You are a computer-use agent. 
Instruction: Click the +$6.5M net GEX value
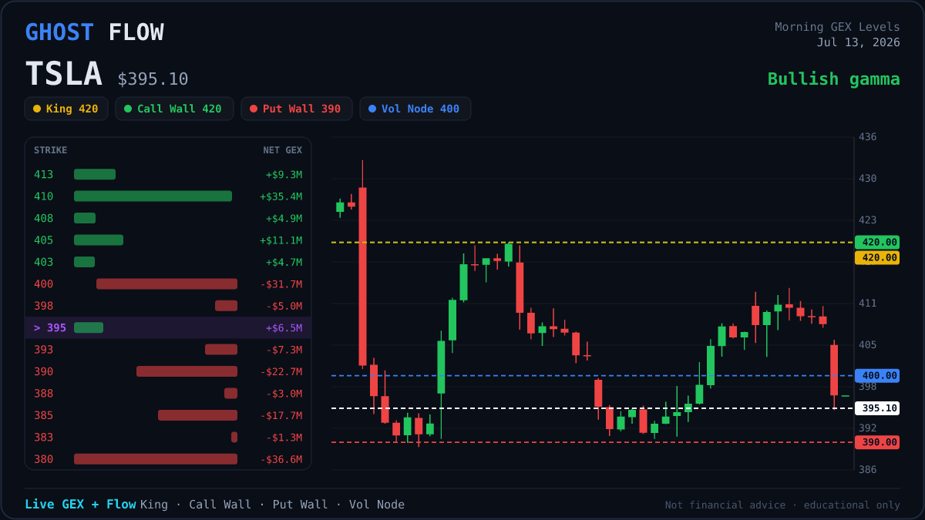pos(284,327)
